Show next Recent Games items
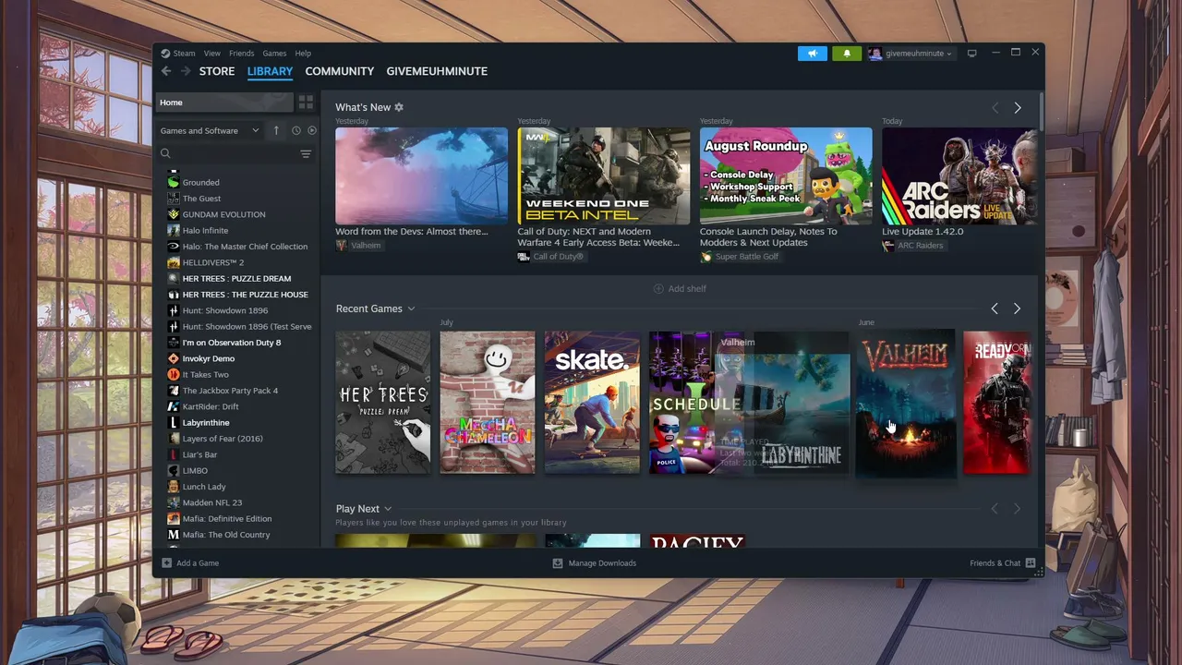Screen dimensions: 1182x665 tap(1018, 308)
